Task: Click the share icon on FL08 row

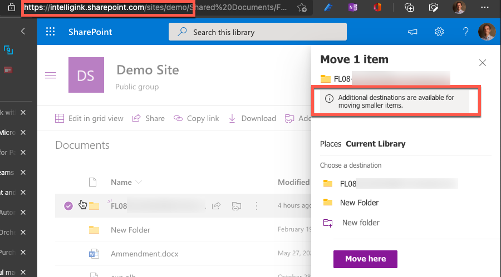Action: point(217,205)
